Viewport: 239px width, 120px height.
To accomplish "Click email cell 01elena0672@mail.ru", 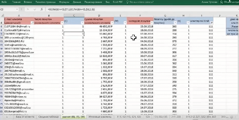I will click(19, 30).
